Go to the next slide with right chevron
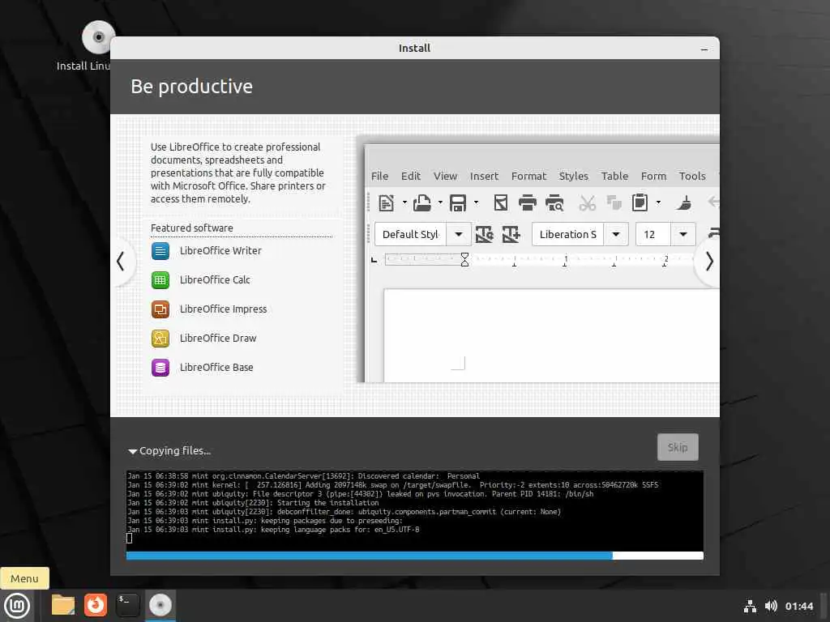 [709, 262]
